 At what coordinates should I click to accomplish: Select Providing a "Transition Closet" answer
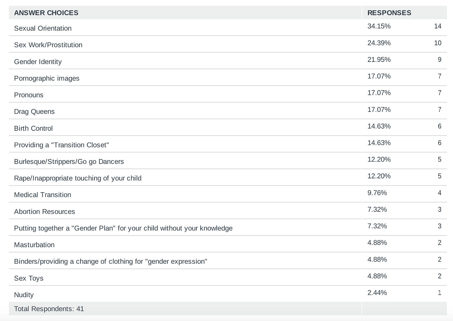coord(61,145)
